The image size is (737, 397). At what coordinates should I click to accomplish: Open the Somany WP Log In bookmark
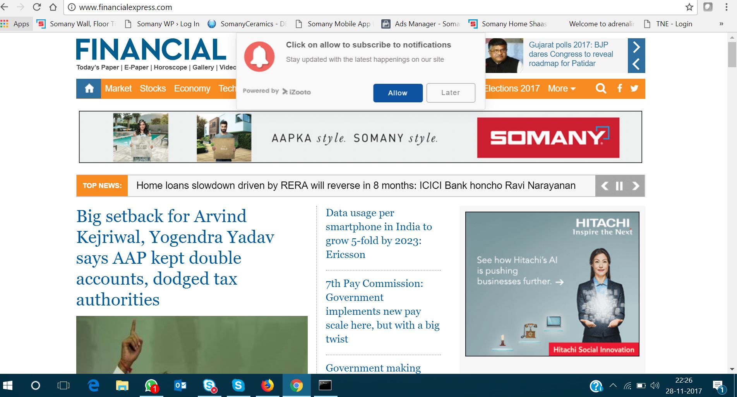[162, 24]
